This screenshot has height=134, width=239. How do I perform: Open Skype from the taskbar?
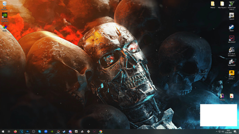[x=39, y=132]
